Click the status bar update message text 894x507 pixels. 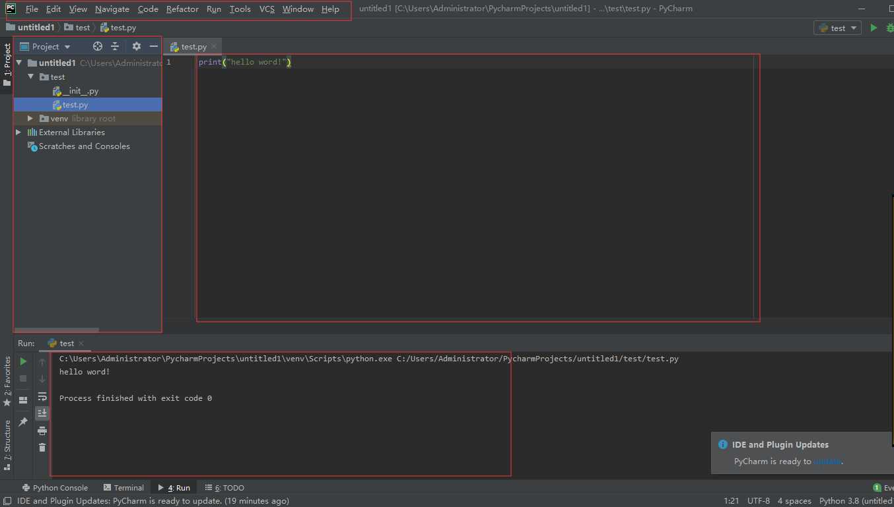(x=153, y=501)
